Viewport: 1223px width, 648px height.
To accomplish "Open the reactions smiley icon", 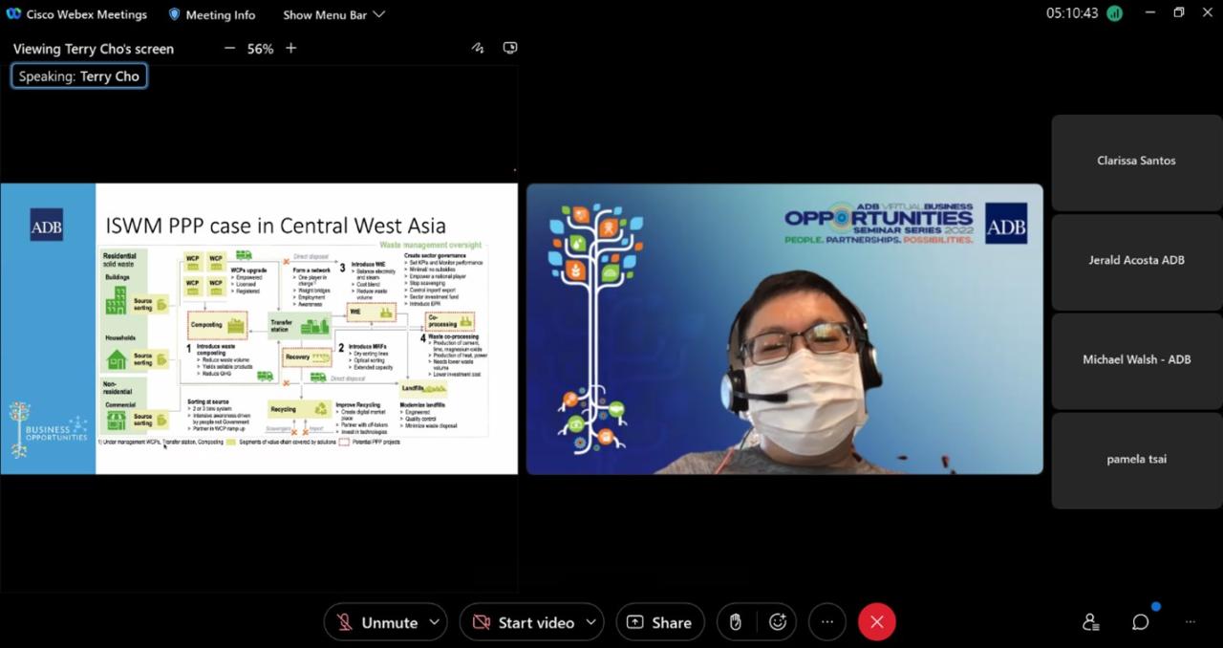I will coord(778,622).
